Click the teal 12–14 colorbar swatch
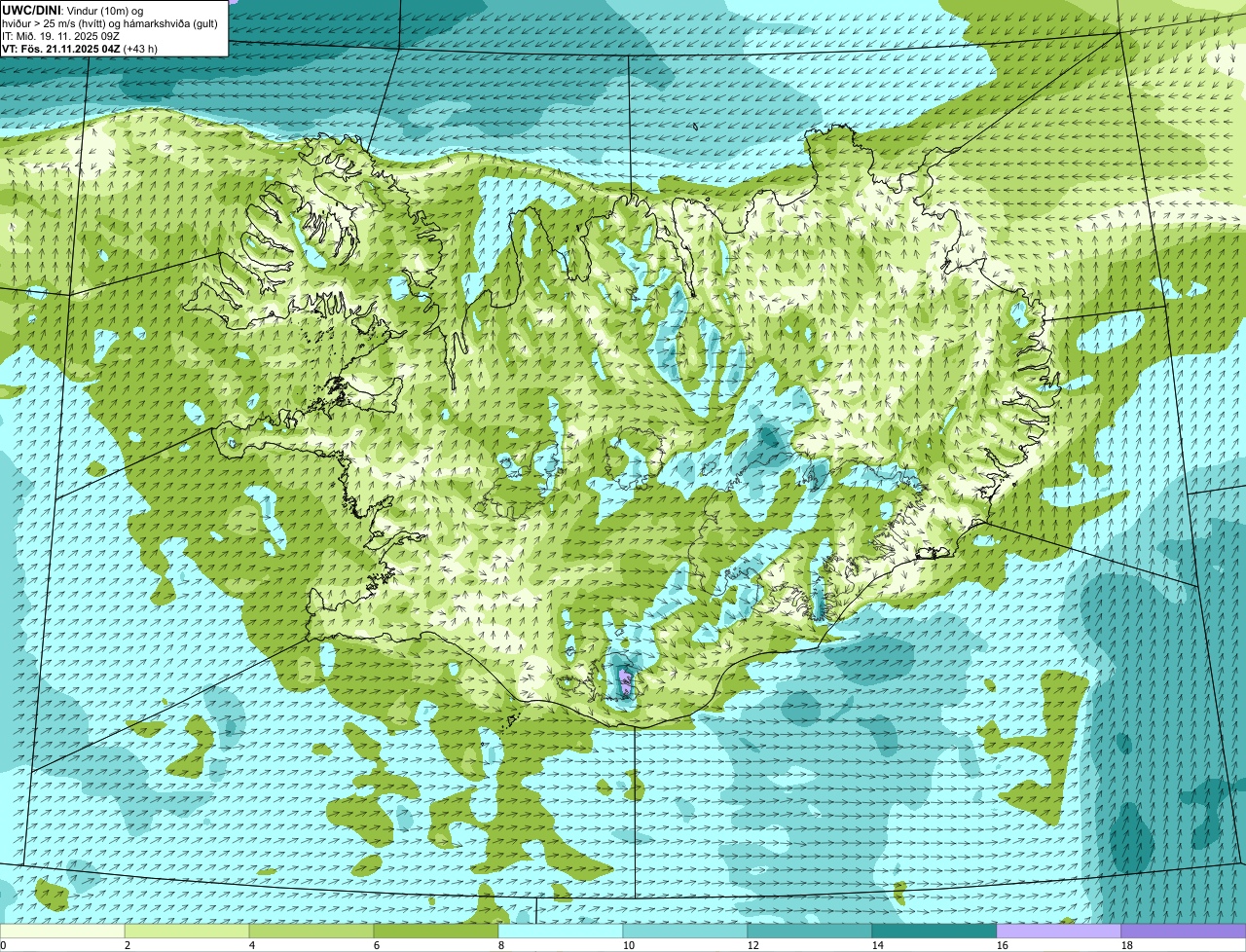Screen dimensions: 1246x952 (810, 932)
